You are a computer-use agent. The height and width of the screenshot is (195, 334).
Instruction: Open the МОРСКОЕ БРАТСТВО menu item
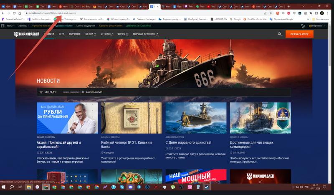145,34
